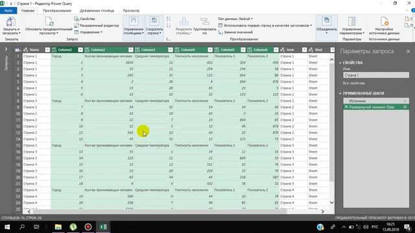
Task: Open the Column5 filter dropdown
Action: point(243,50)
